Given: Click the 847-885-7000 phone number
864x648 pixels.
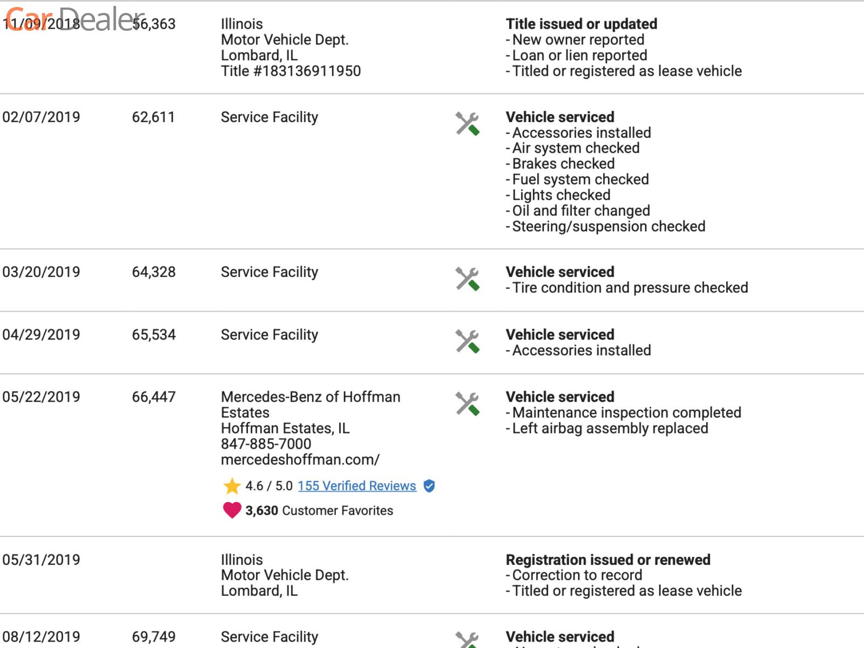Looking at the screenshot, I should click(266, 444).
